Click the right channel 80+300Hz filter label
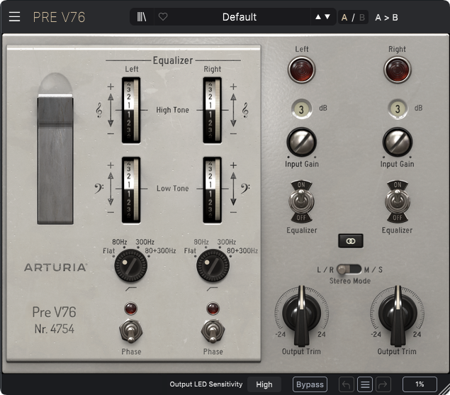 pyautogui.click(x=242, y=251)
